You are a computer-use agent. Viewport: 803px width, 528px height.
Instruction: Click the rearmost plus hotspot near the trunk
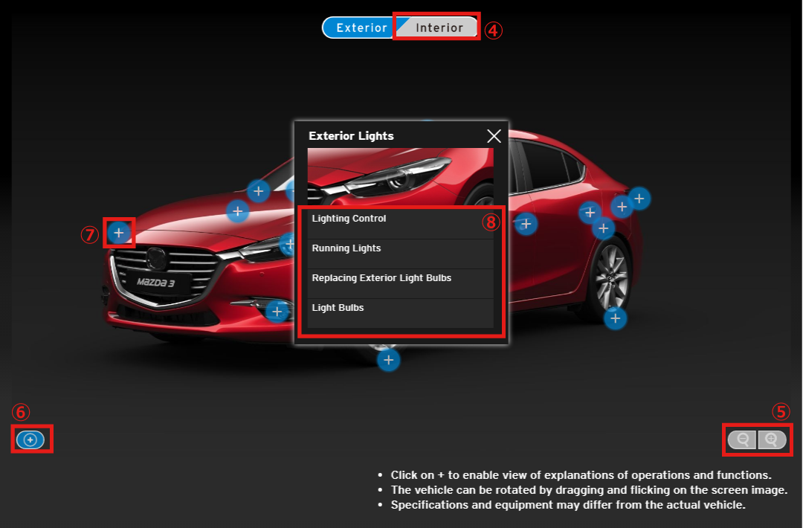click(x=639, y=199)
